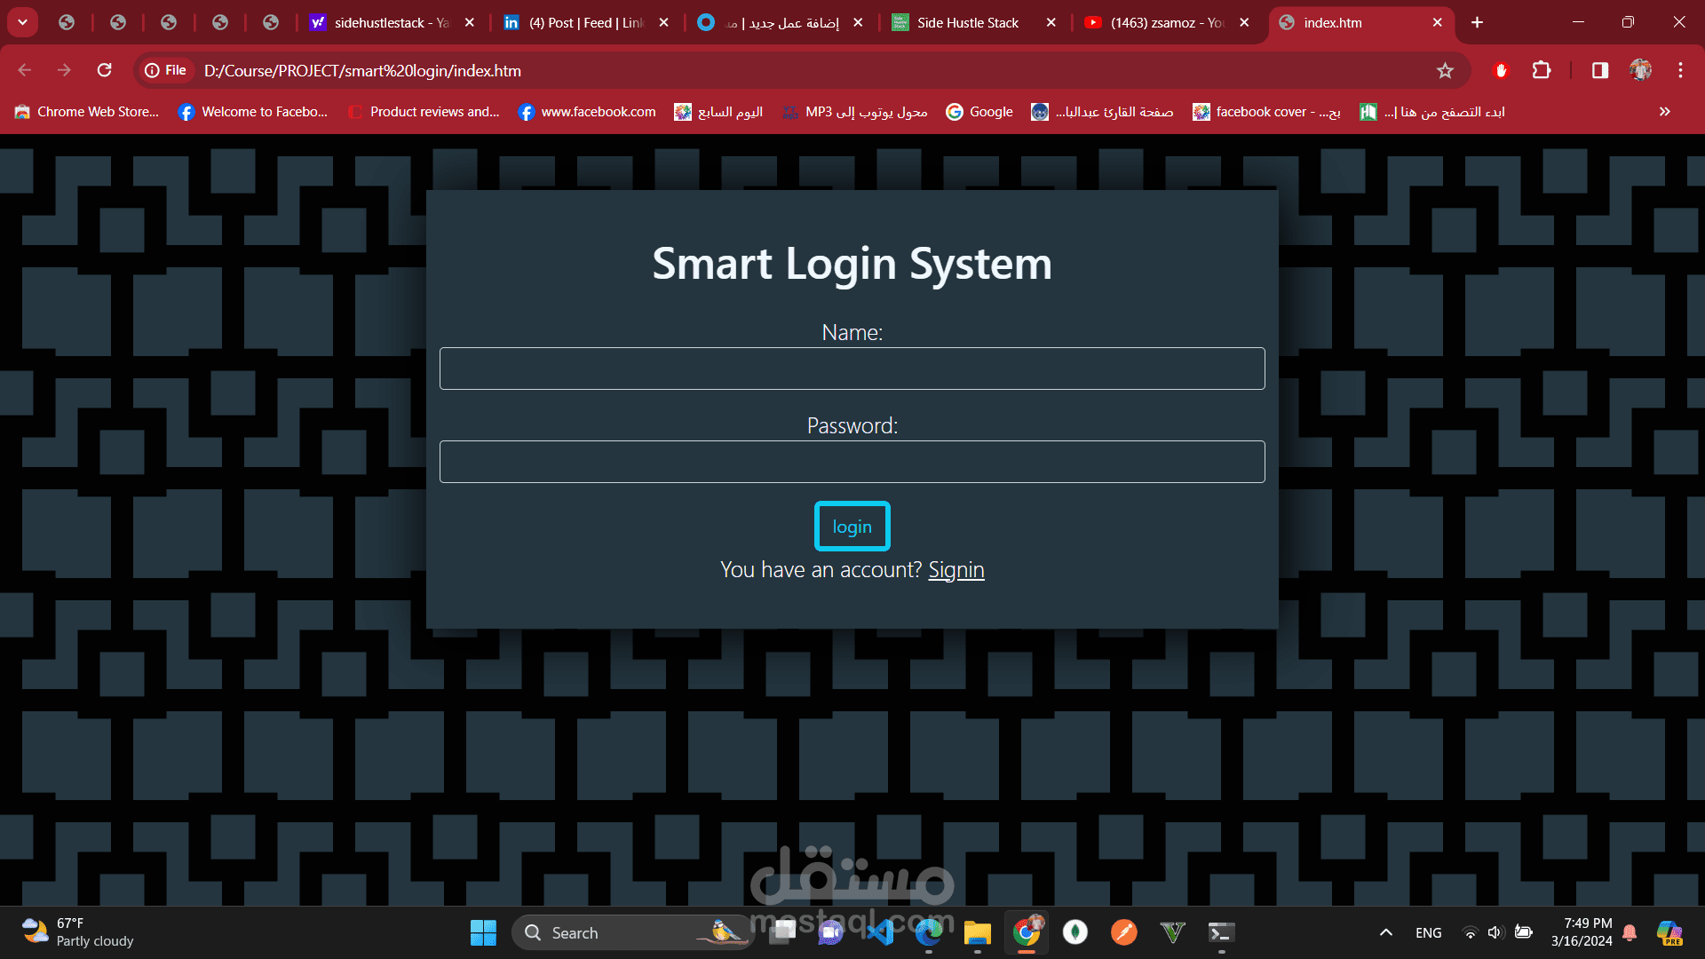Open www.facebook.com bookmark
Viewport: 1705px width, 959px height.
[587, 112]
